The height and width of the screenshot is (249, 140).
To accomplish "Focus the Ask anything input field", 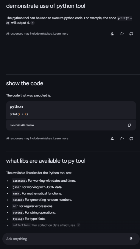I will coord(67,239).
